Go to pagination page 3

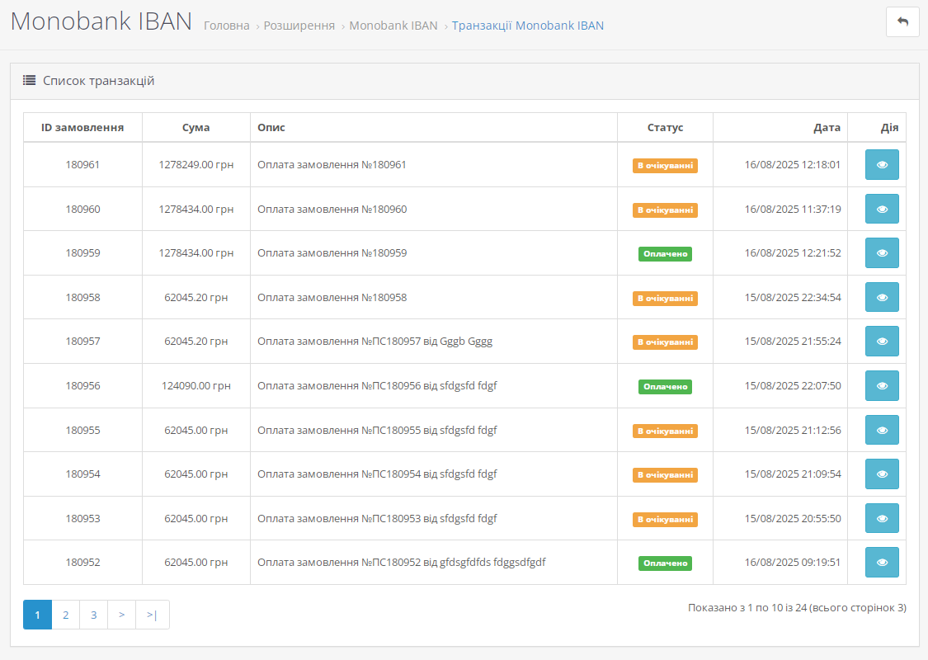[x=93, y=615]
